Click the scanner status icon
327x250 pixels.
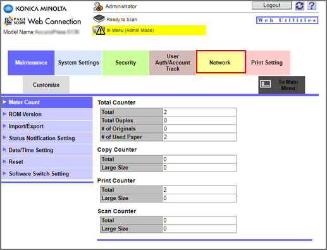(x=99, y=19)
